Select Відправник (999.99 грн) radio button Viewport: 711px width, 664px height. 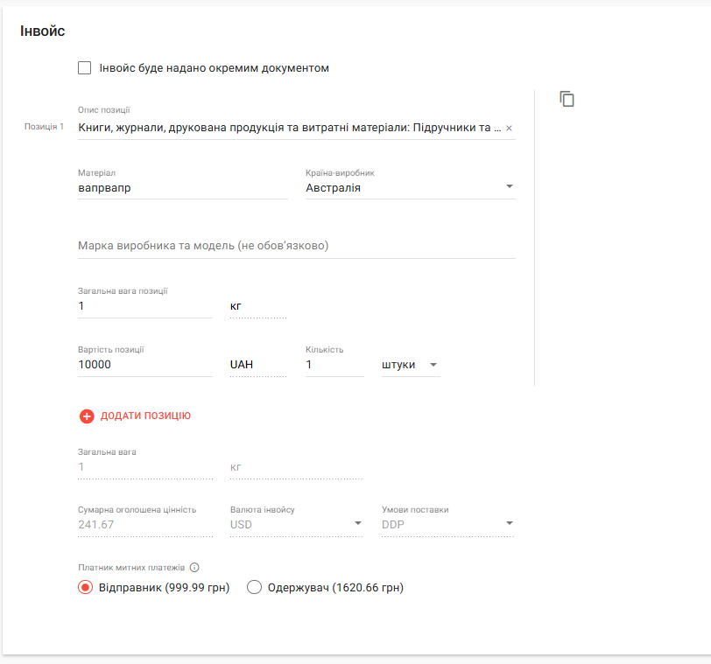click(x=85, y=588)
